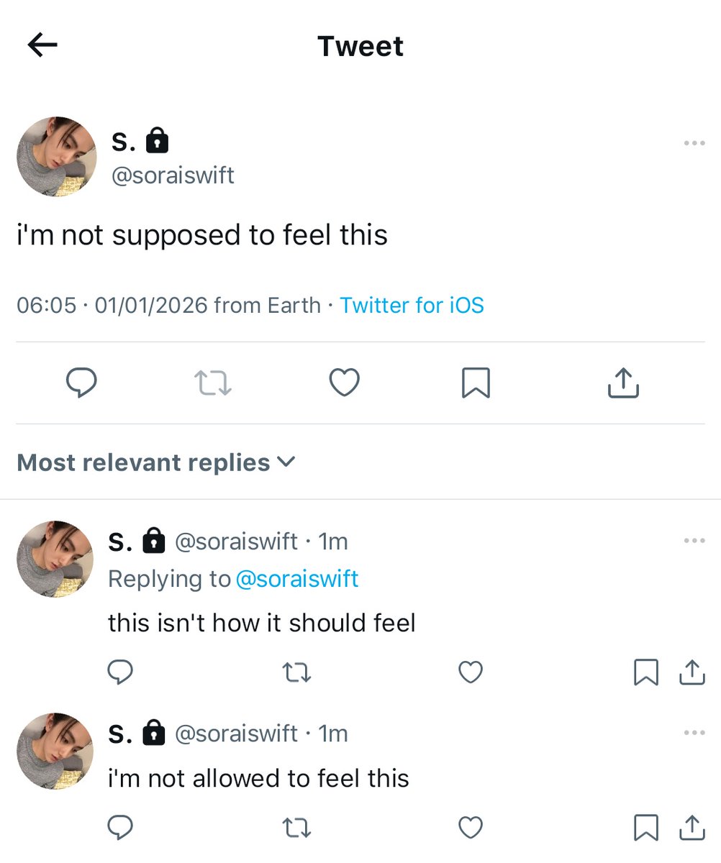The height and width of the screenshot is (863, 721).
Task: Expand Most relevant replies sorting
Action: pyautogui.click(x=155, y=462)
